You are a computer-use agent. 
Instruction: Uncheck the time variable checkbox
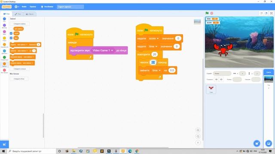11,38
